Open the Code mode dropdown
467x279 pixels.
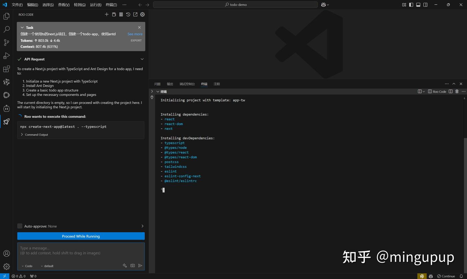pyautogui.click(x=27, y=266)
